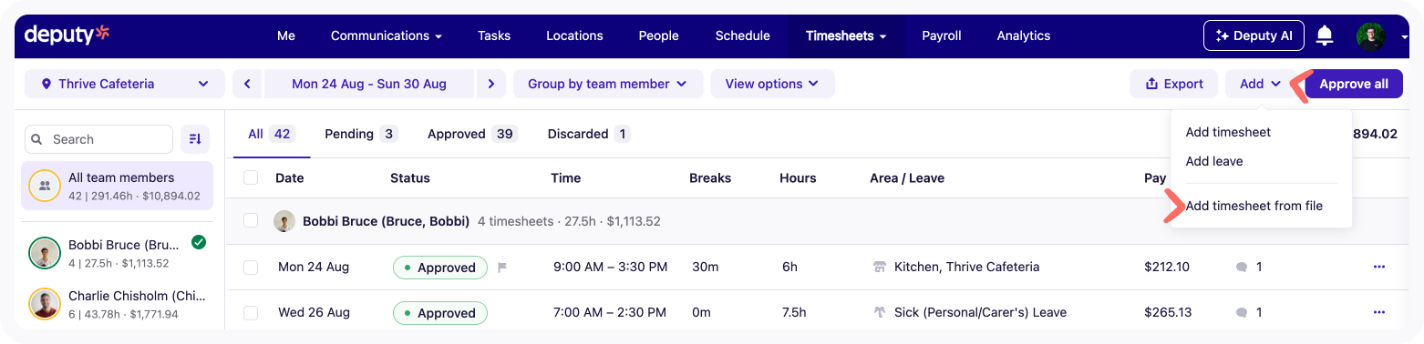Open People in navigation
This screenshot has width=1424, height=344.
coord(658,36)
